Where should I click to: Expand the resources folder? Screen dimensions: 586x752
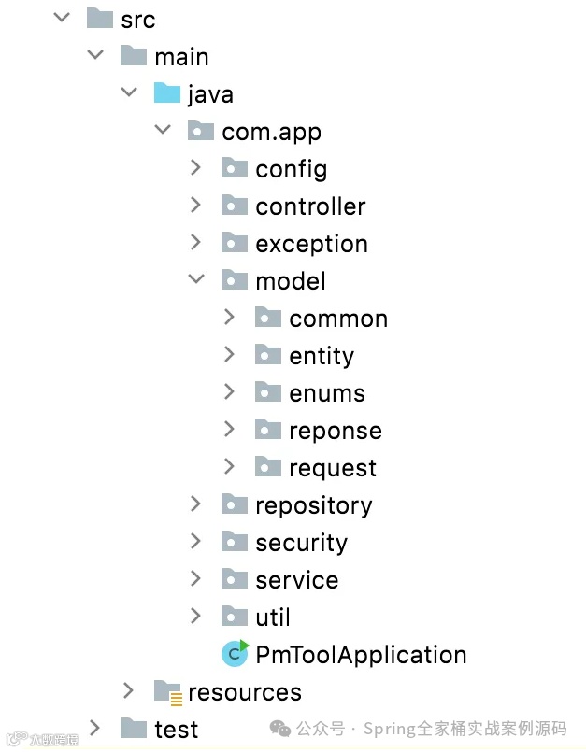128,691
